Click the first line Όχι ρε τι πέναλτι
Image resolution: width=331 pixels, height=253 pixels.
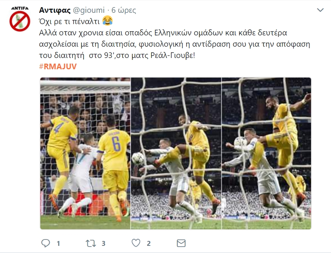pos(69,21)
